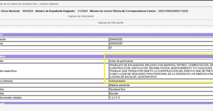213x111 pixels.
Task: Open the Quintana Roo state field
Action: [161, 89]
